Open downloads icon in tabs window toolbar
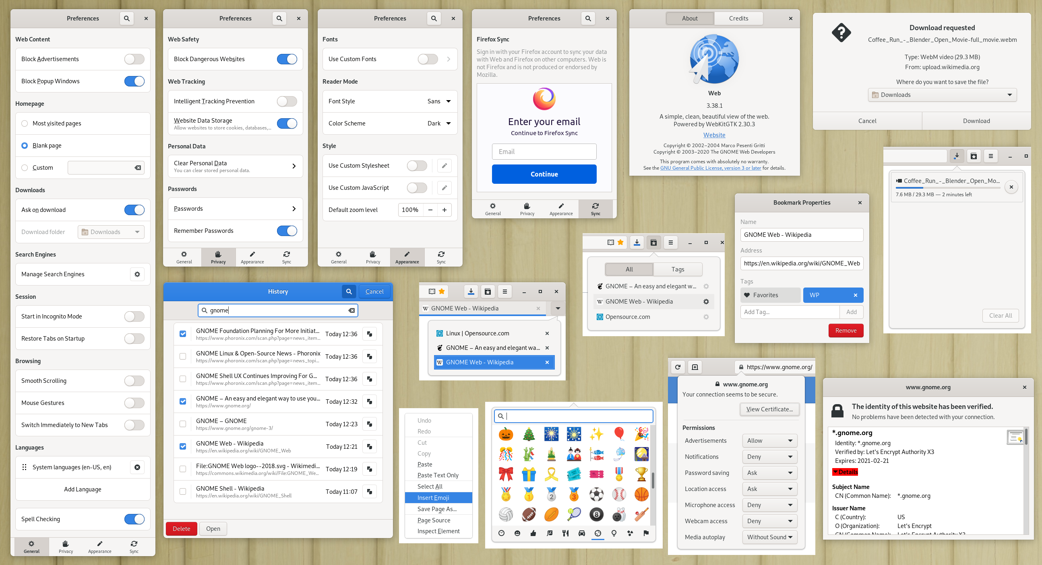This screenshot has height=565, width=1042. 471,292
